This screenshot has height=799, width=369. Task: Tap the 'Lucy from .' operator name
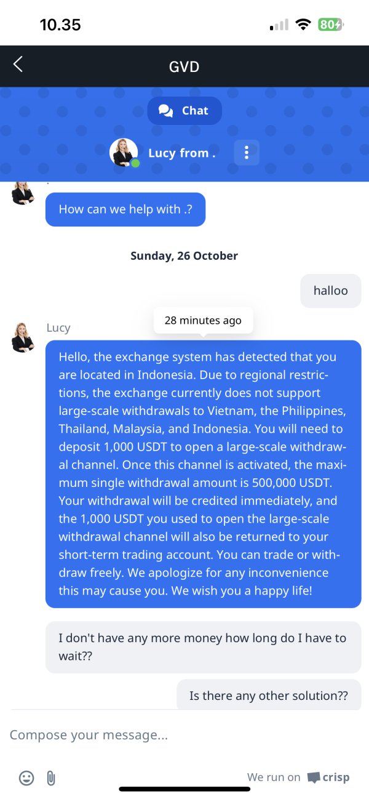click(x=181, y=153)
